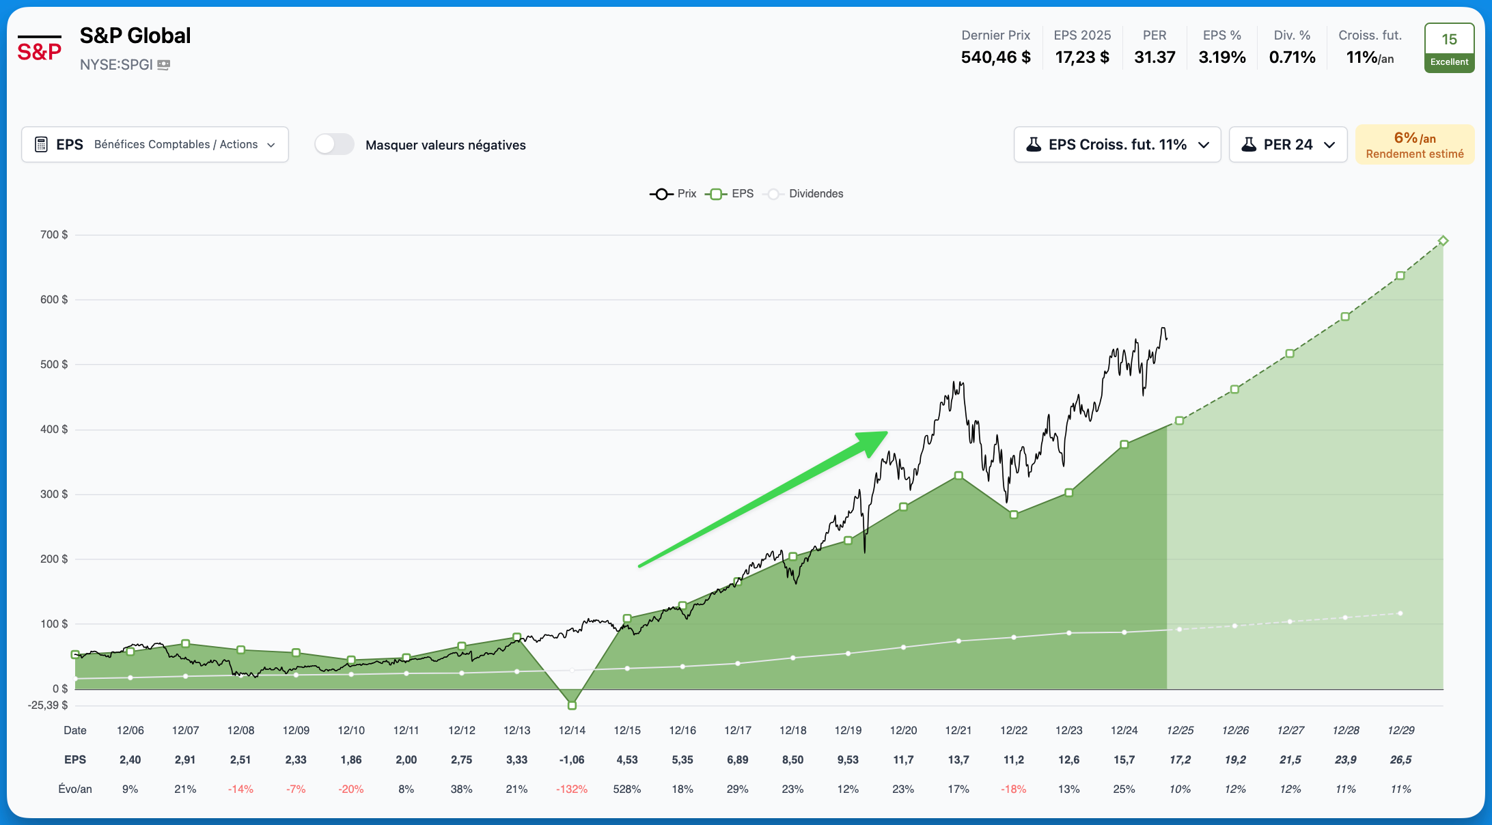Click the EPS data point at 12/24

pos(1124,445)
